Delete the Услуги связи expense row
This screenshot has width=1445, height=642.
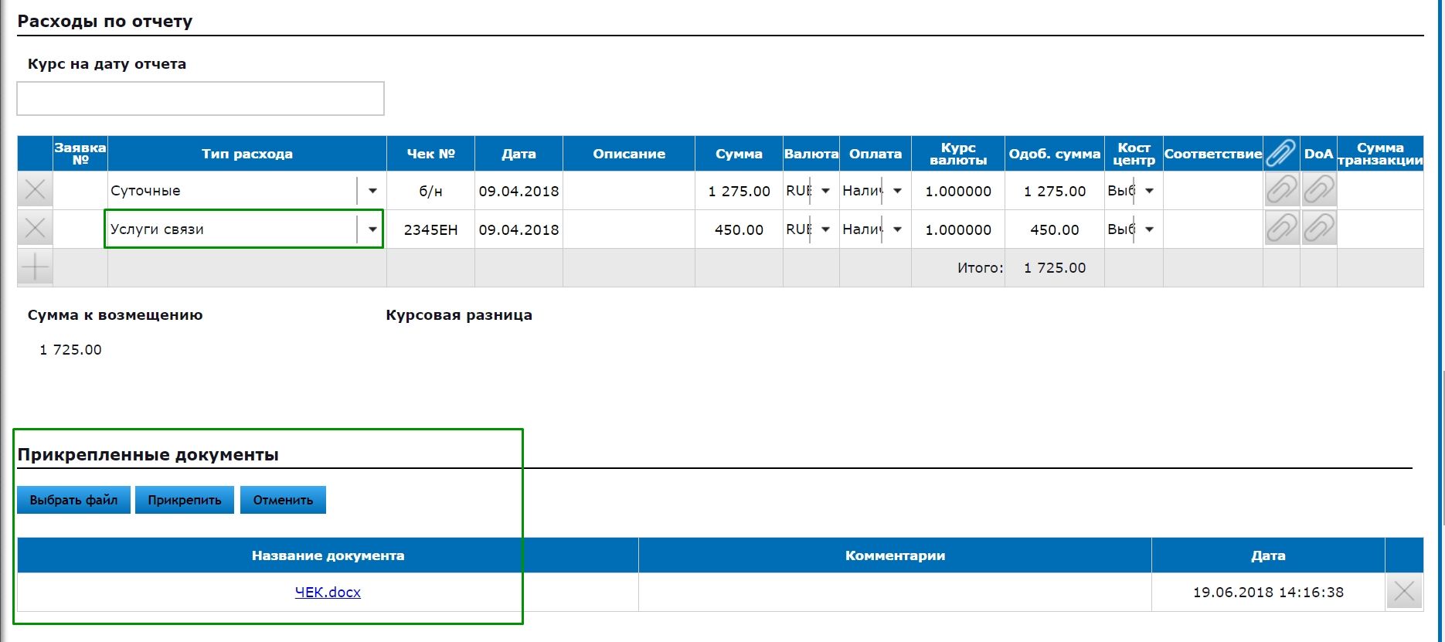coord(35,229)
